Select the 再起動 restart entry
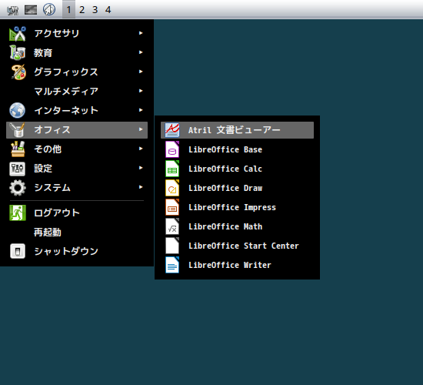Viewport: 423px width, 385px height. tap(77, 232)
